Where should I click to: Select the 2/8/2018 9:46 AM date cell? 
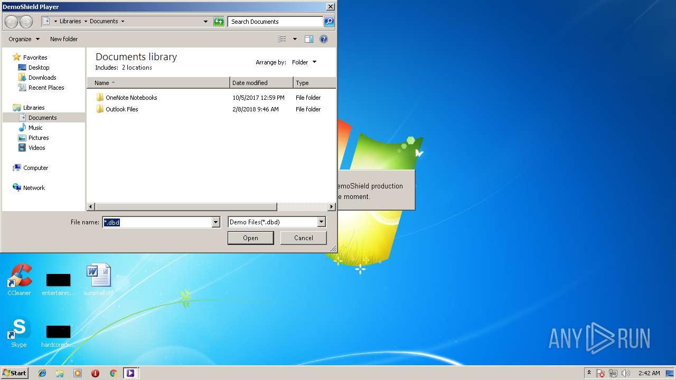click(256, 109)
